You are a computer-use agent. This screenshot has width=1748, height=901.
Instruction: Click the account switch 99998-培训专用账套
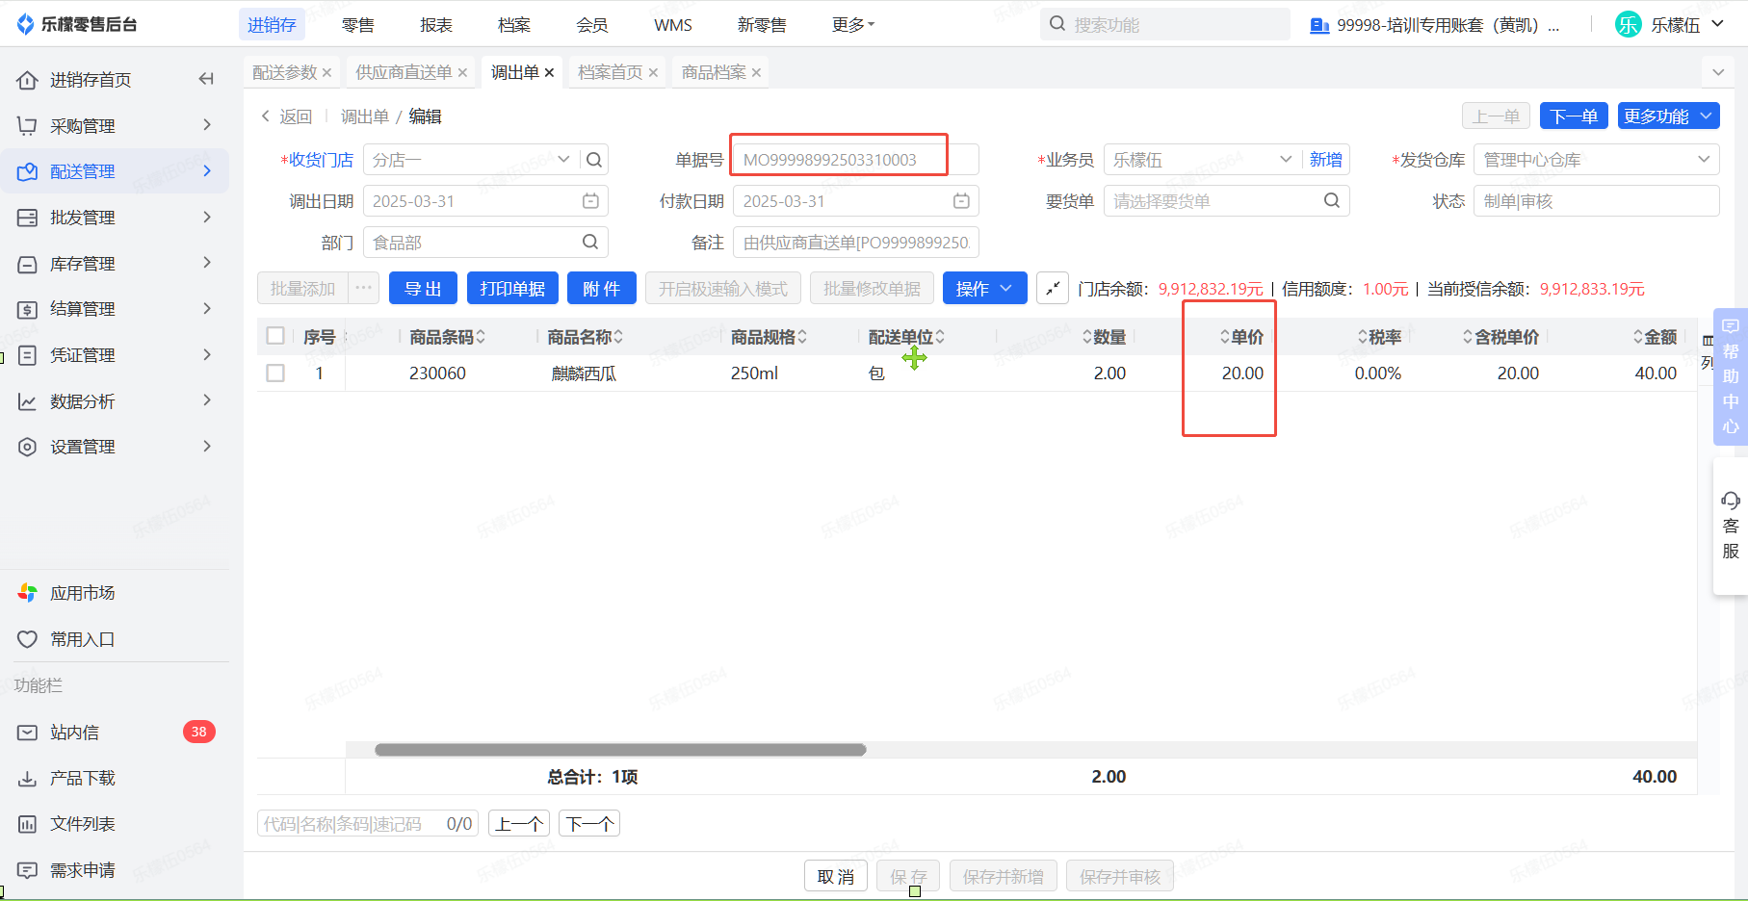coord(1434,25)
